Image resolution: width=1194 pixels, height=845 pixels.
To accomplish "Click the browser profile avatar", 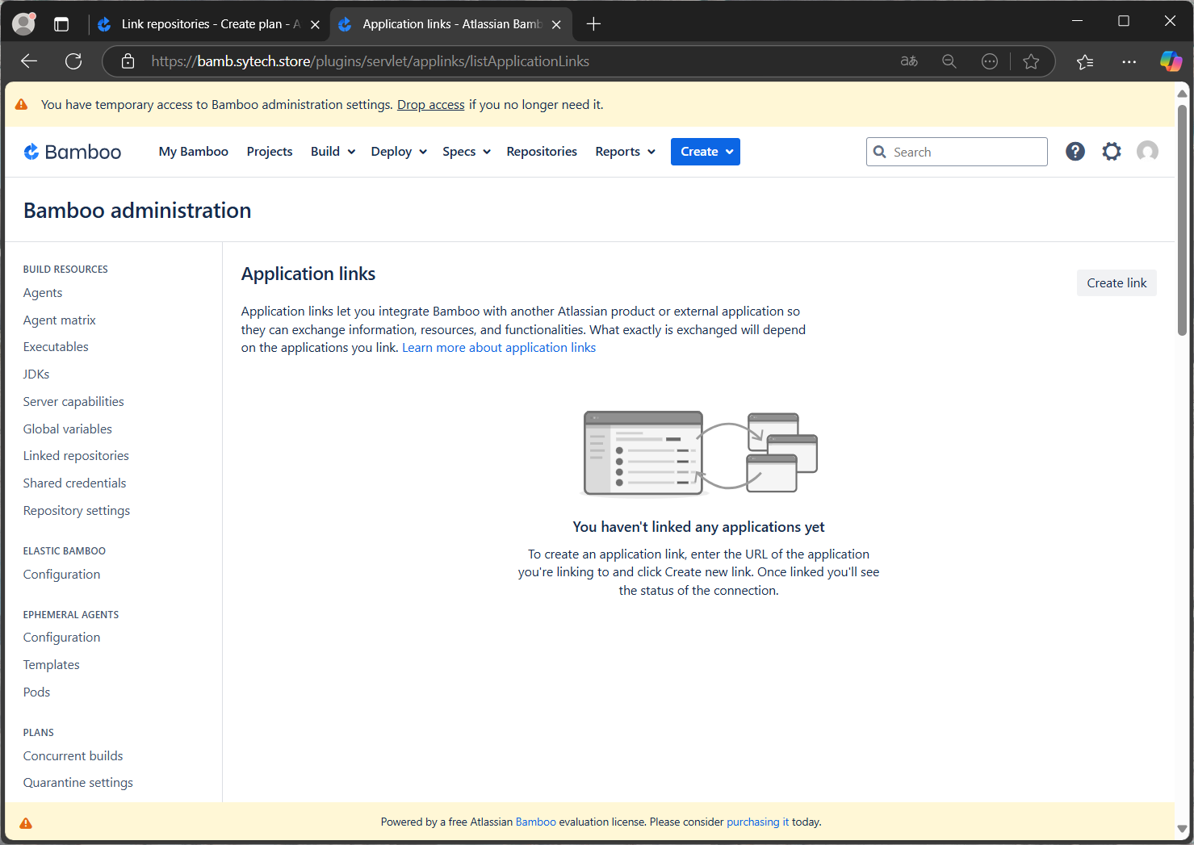I will [24, 24].
